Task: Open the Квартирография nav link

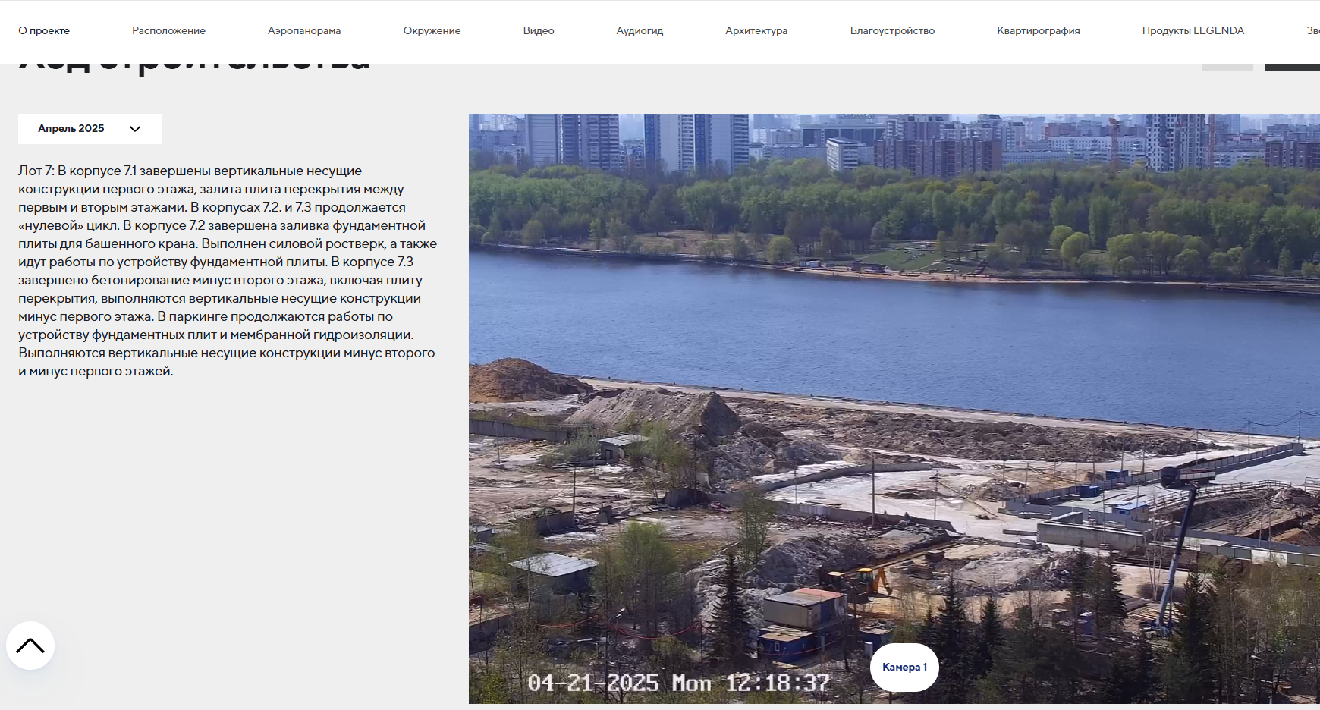Action: coord(1039,31)
